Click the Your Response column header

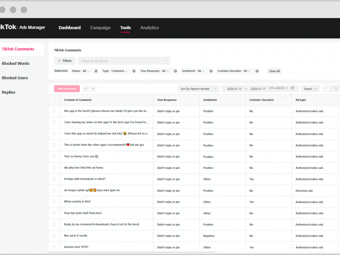click(x=167, y=100)
